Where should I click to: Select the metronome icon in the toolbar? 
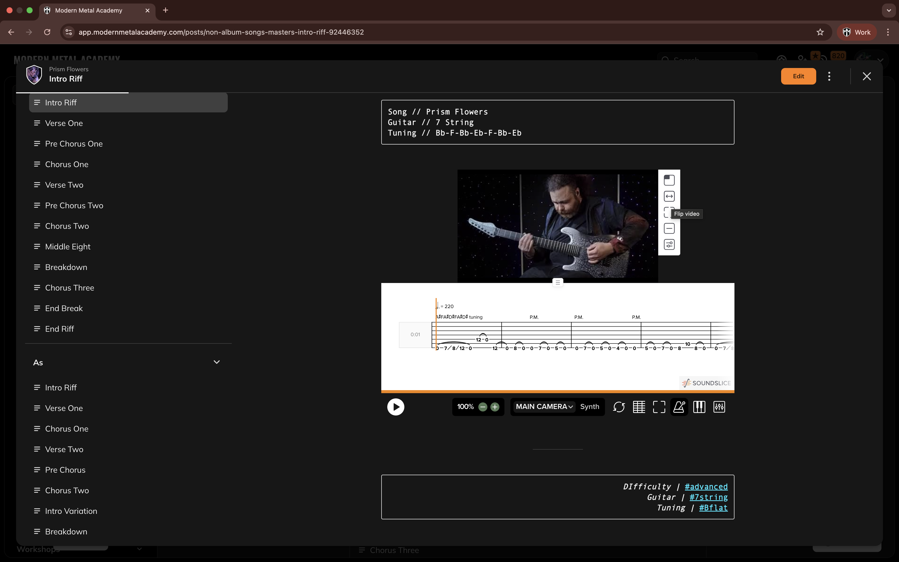point(679,407)
